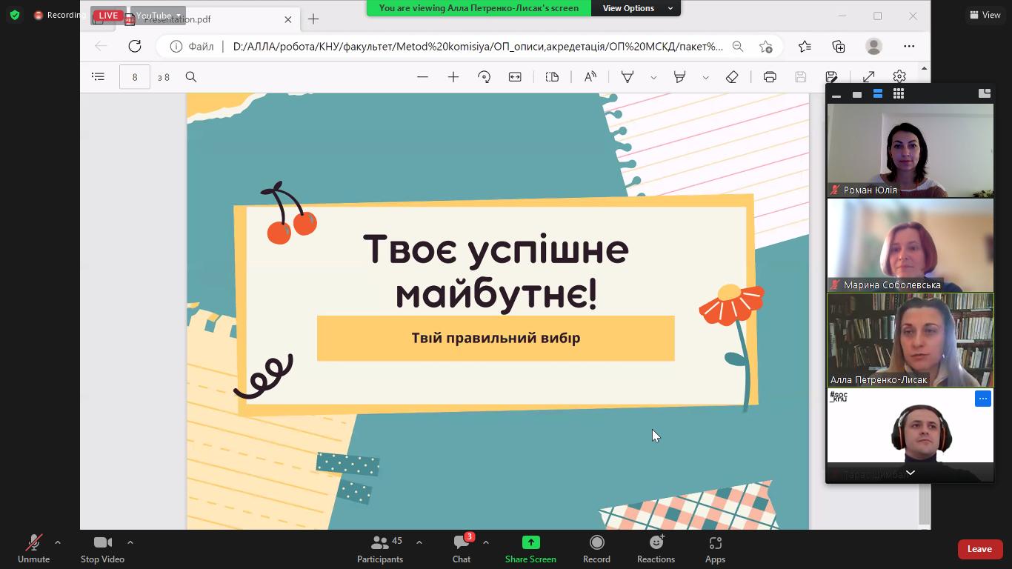This screenshot has width=1012, height=569.
Task: Refresh the browser page
Action: (135, 46)
